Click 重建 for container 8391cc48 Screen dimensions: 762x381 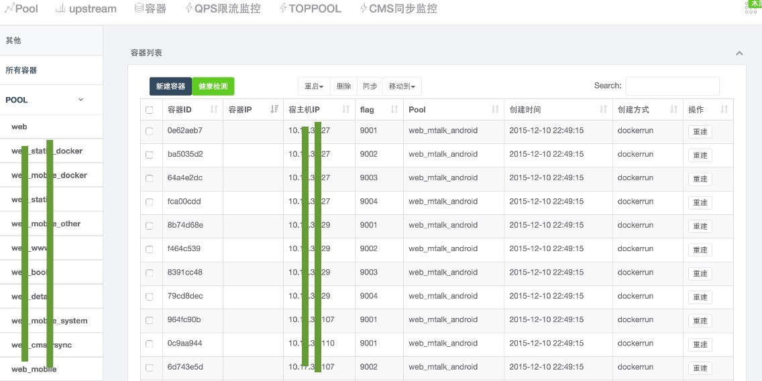(x=700, y=274)
